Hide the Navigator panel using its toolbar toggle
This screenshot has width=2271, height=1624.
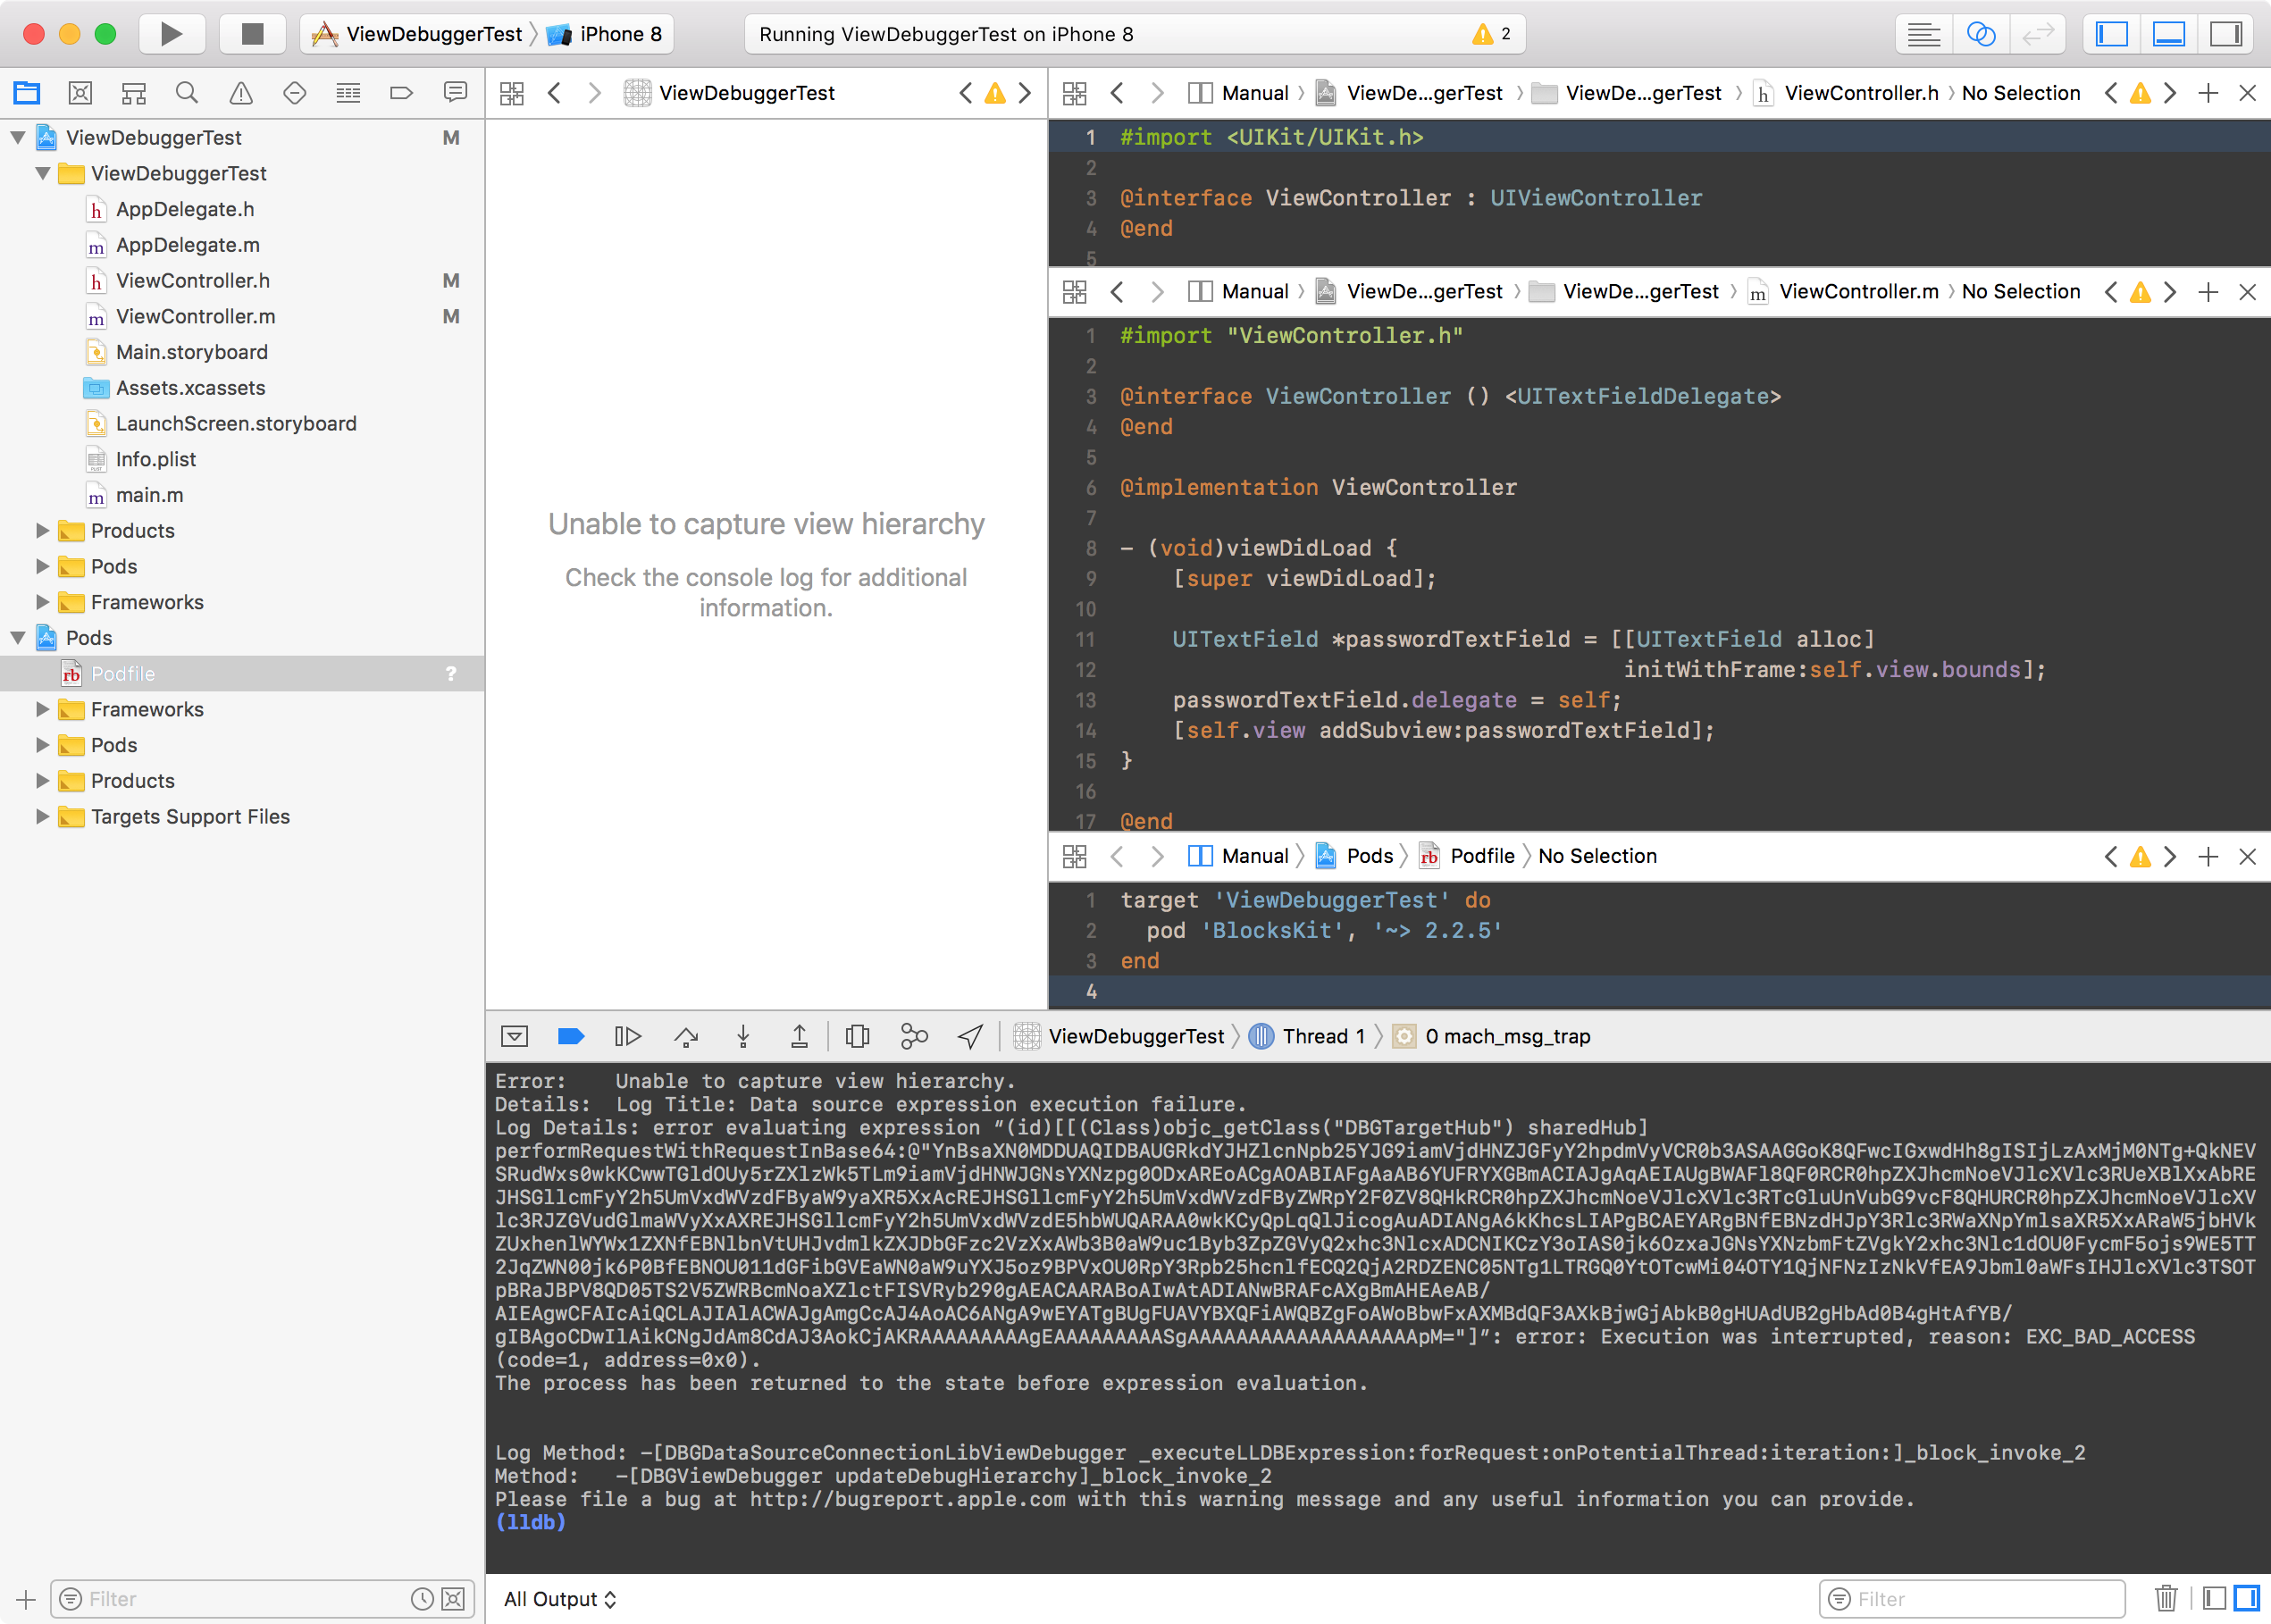point(2110,33)
